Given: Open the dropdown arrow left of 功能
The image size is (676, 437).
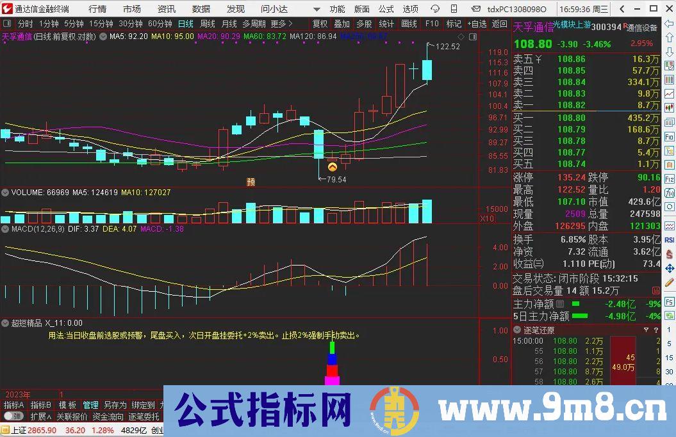Looking at the screenshot, I should [317, 9].
